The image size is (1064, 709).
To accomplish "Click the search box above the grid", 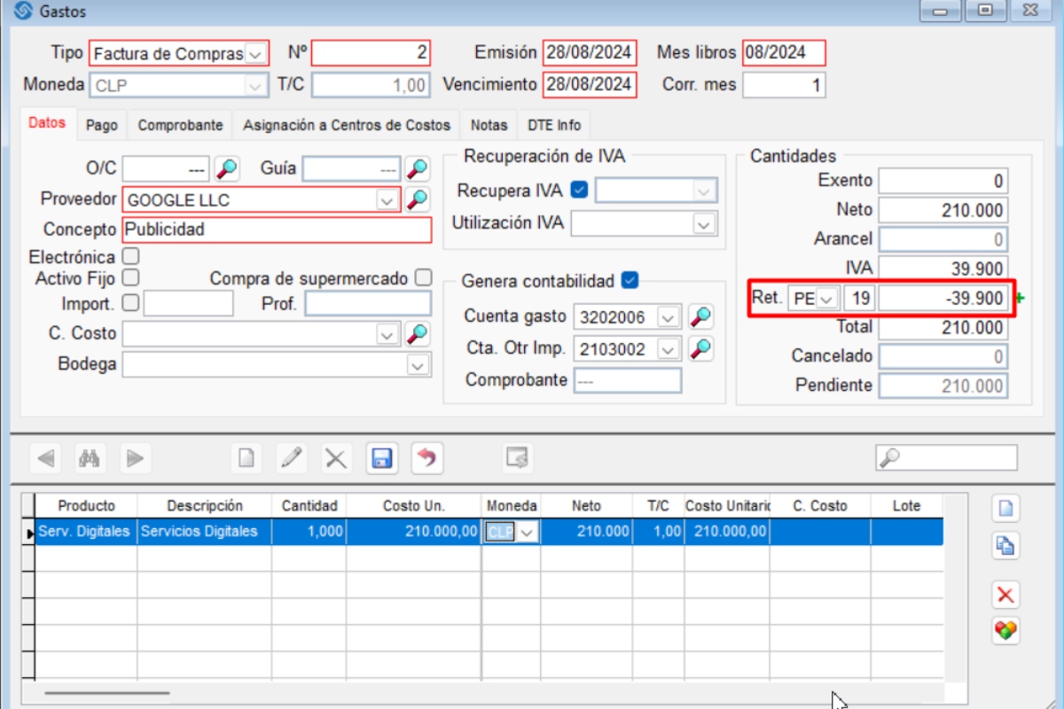I will 946,457.
